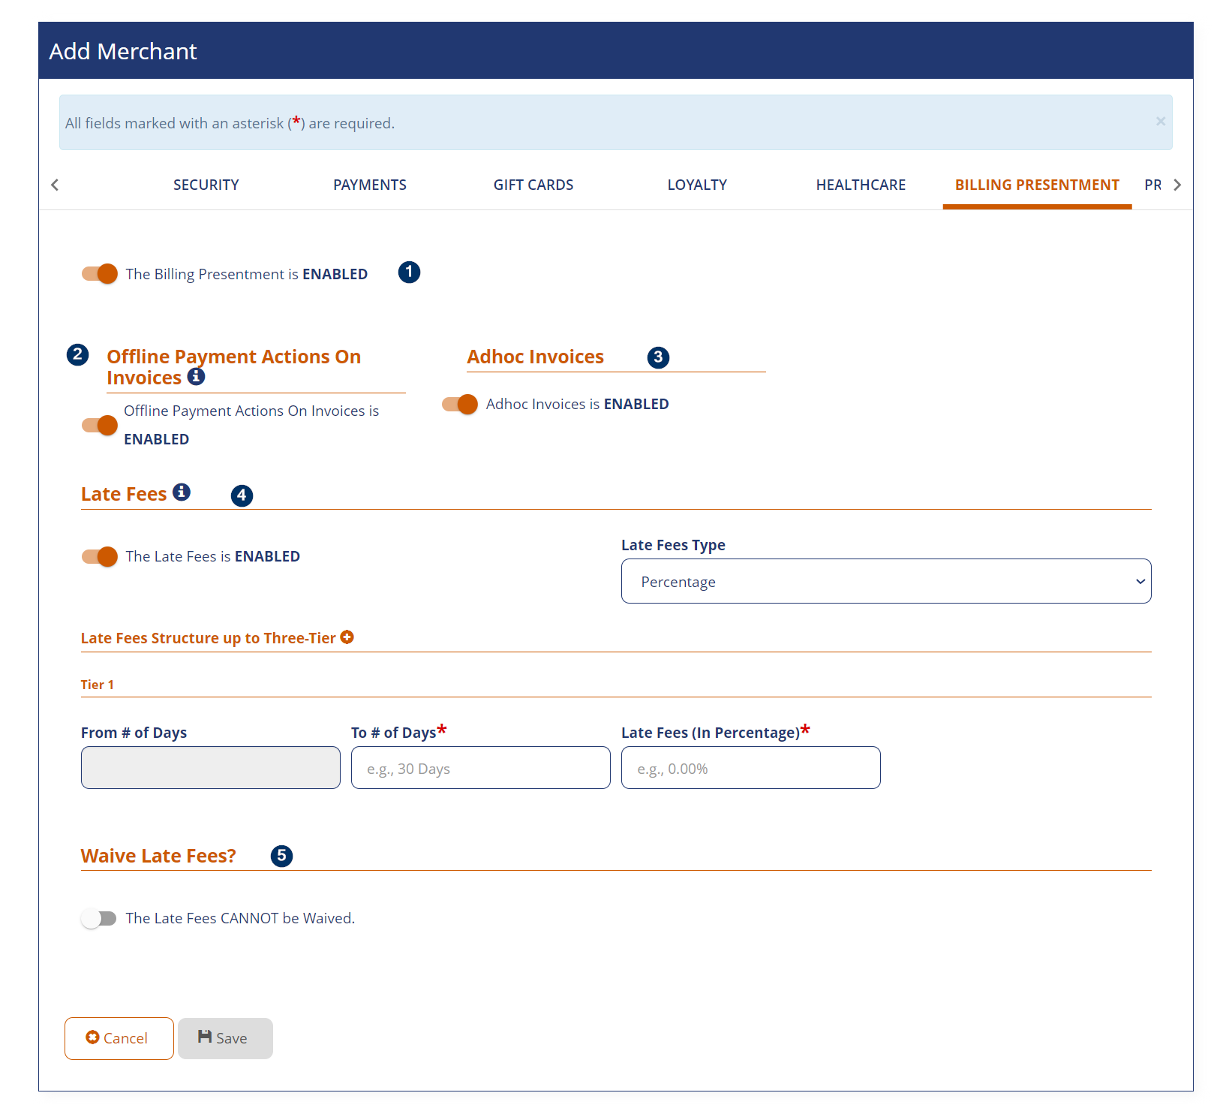
Task: Enable waiving of late fees toggle
Action: [99, 918]
